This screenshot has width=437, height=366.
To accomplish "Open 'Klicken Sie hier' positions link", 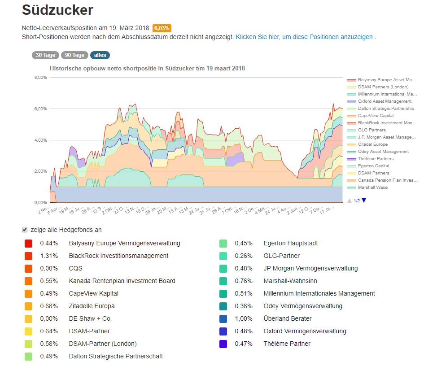I will pyautogui.click(x=304, y=37).
